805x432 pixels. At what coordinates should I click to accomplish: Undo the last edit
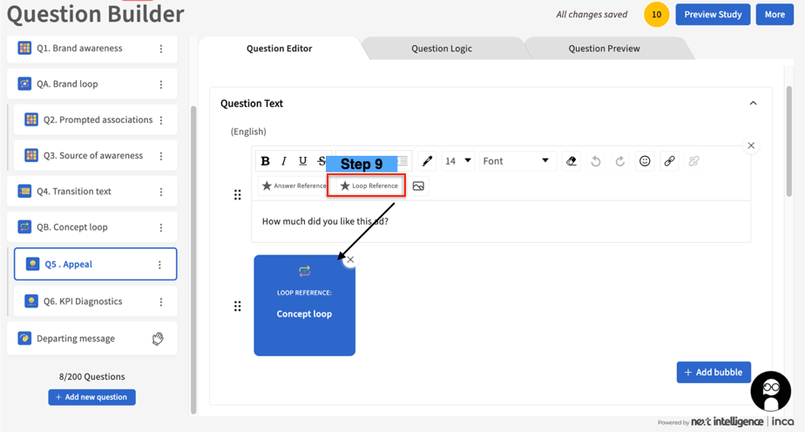coord(596,161)
